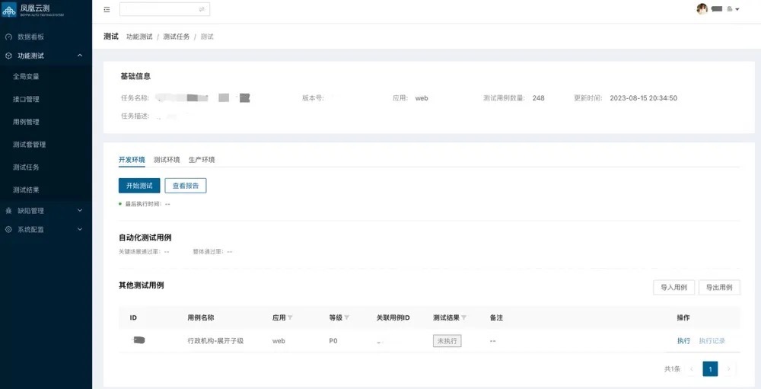This screenshot has height=389, width=761.
Task: Click the test case count 248
Action: 538,98
